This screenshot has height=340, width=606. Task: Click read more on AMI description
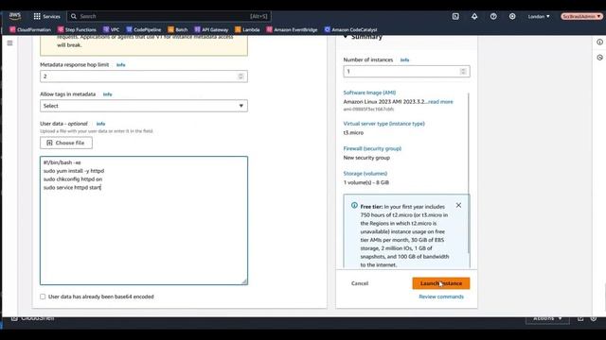[x=440, y=102]
